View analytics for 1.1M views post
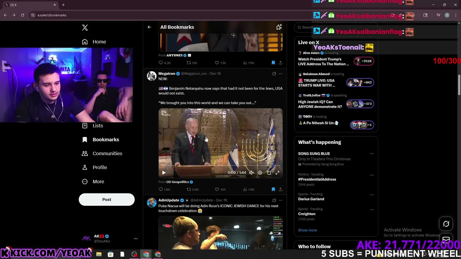Image resolution: width=461 pixels, height=259 pixels. [x=249, y=189]
